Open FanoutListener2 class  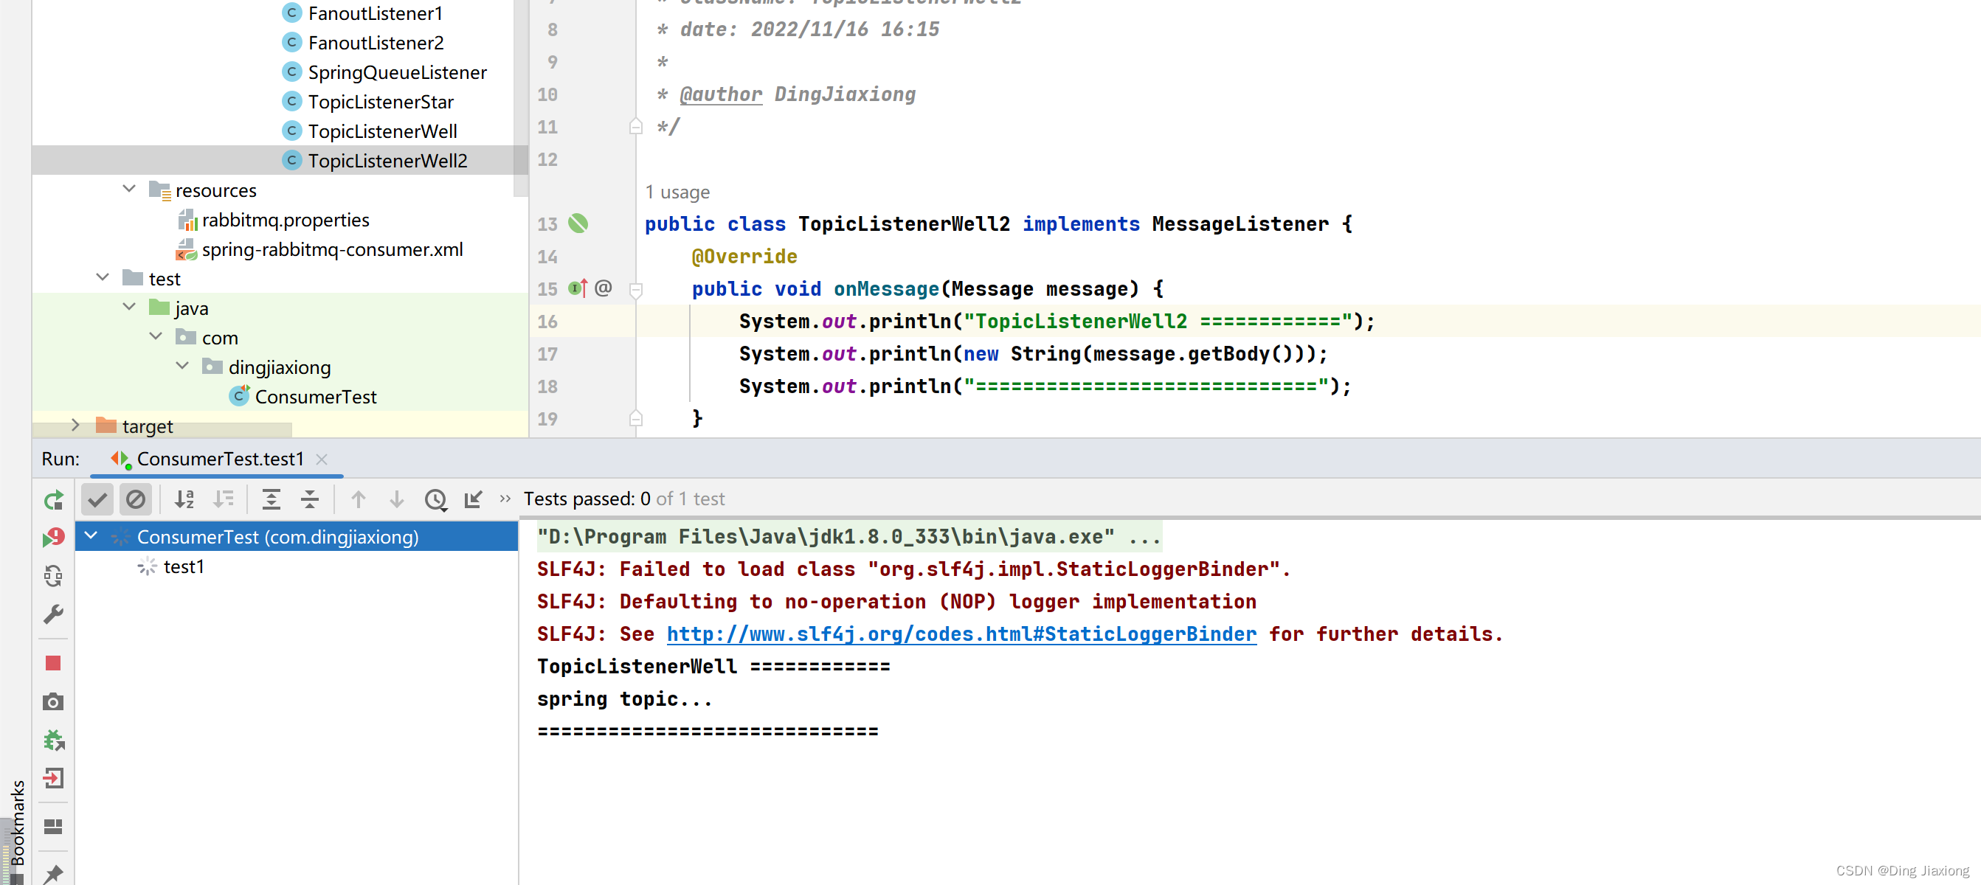pos(376,43)
